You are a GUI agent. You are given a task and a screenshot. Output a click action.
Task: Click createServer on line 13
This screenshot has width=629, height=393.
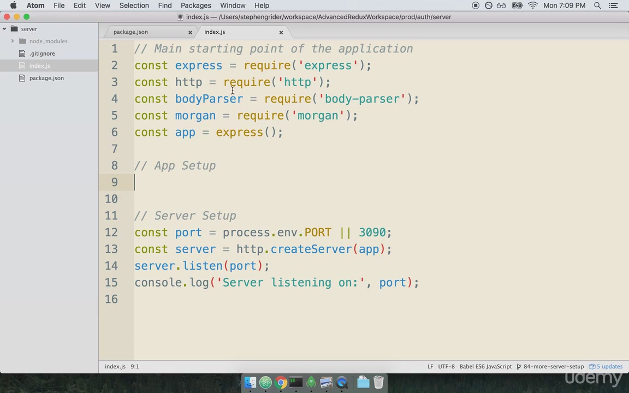tap(311, 249)
